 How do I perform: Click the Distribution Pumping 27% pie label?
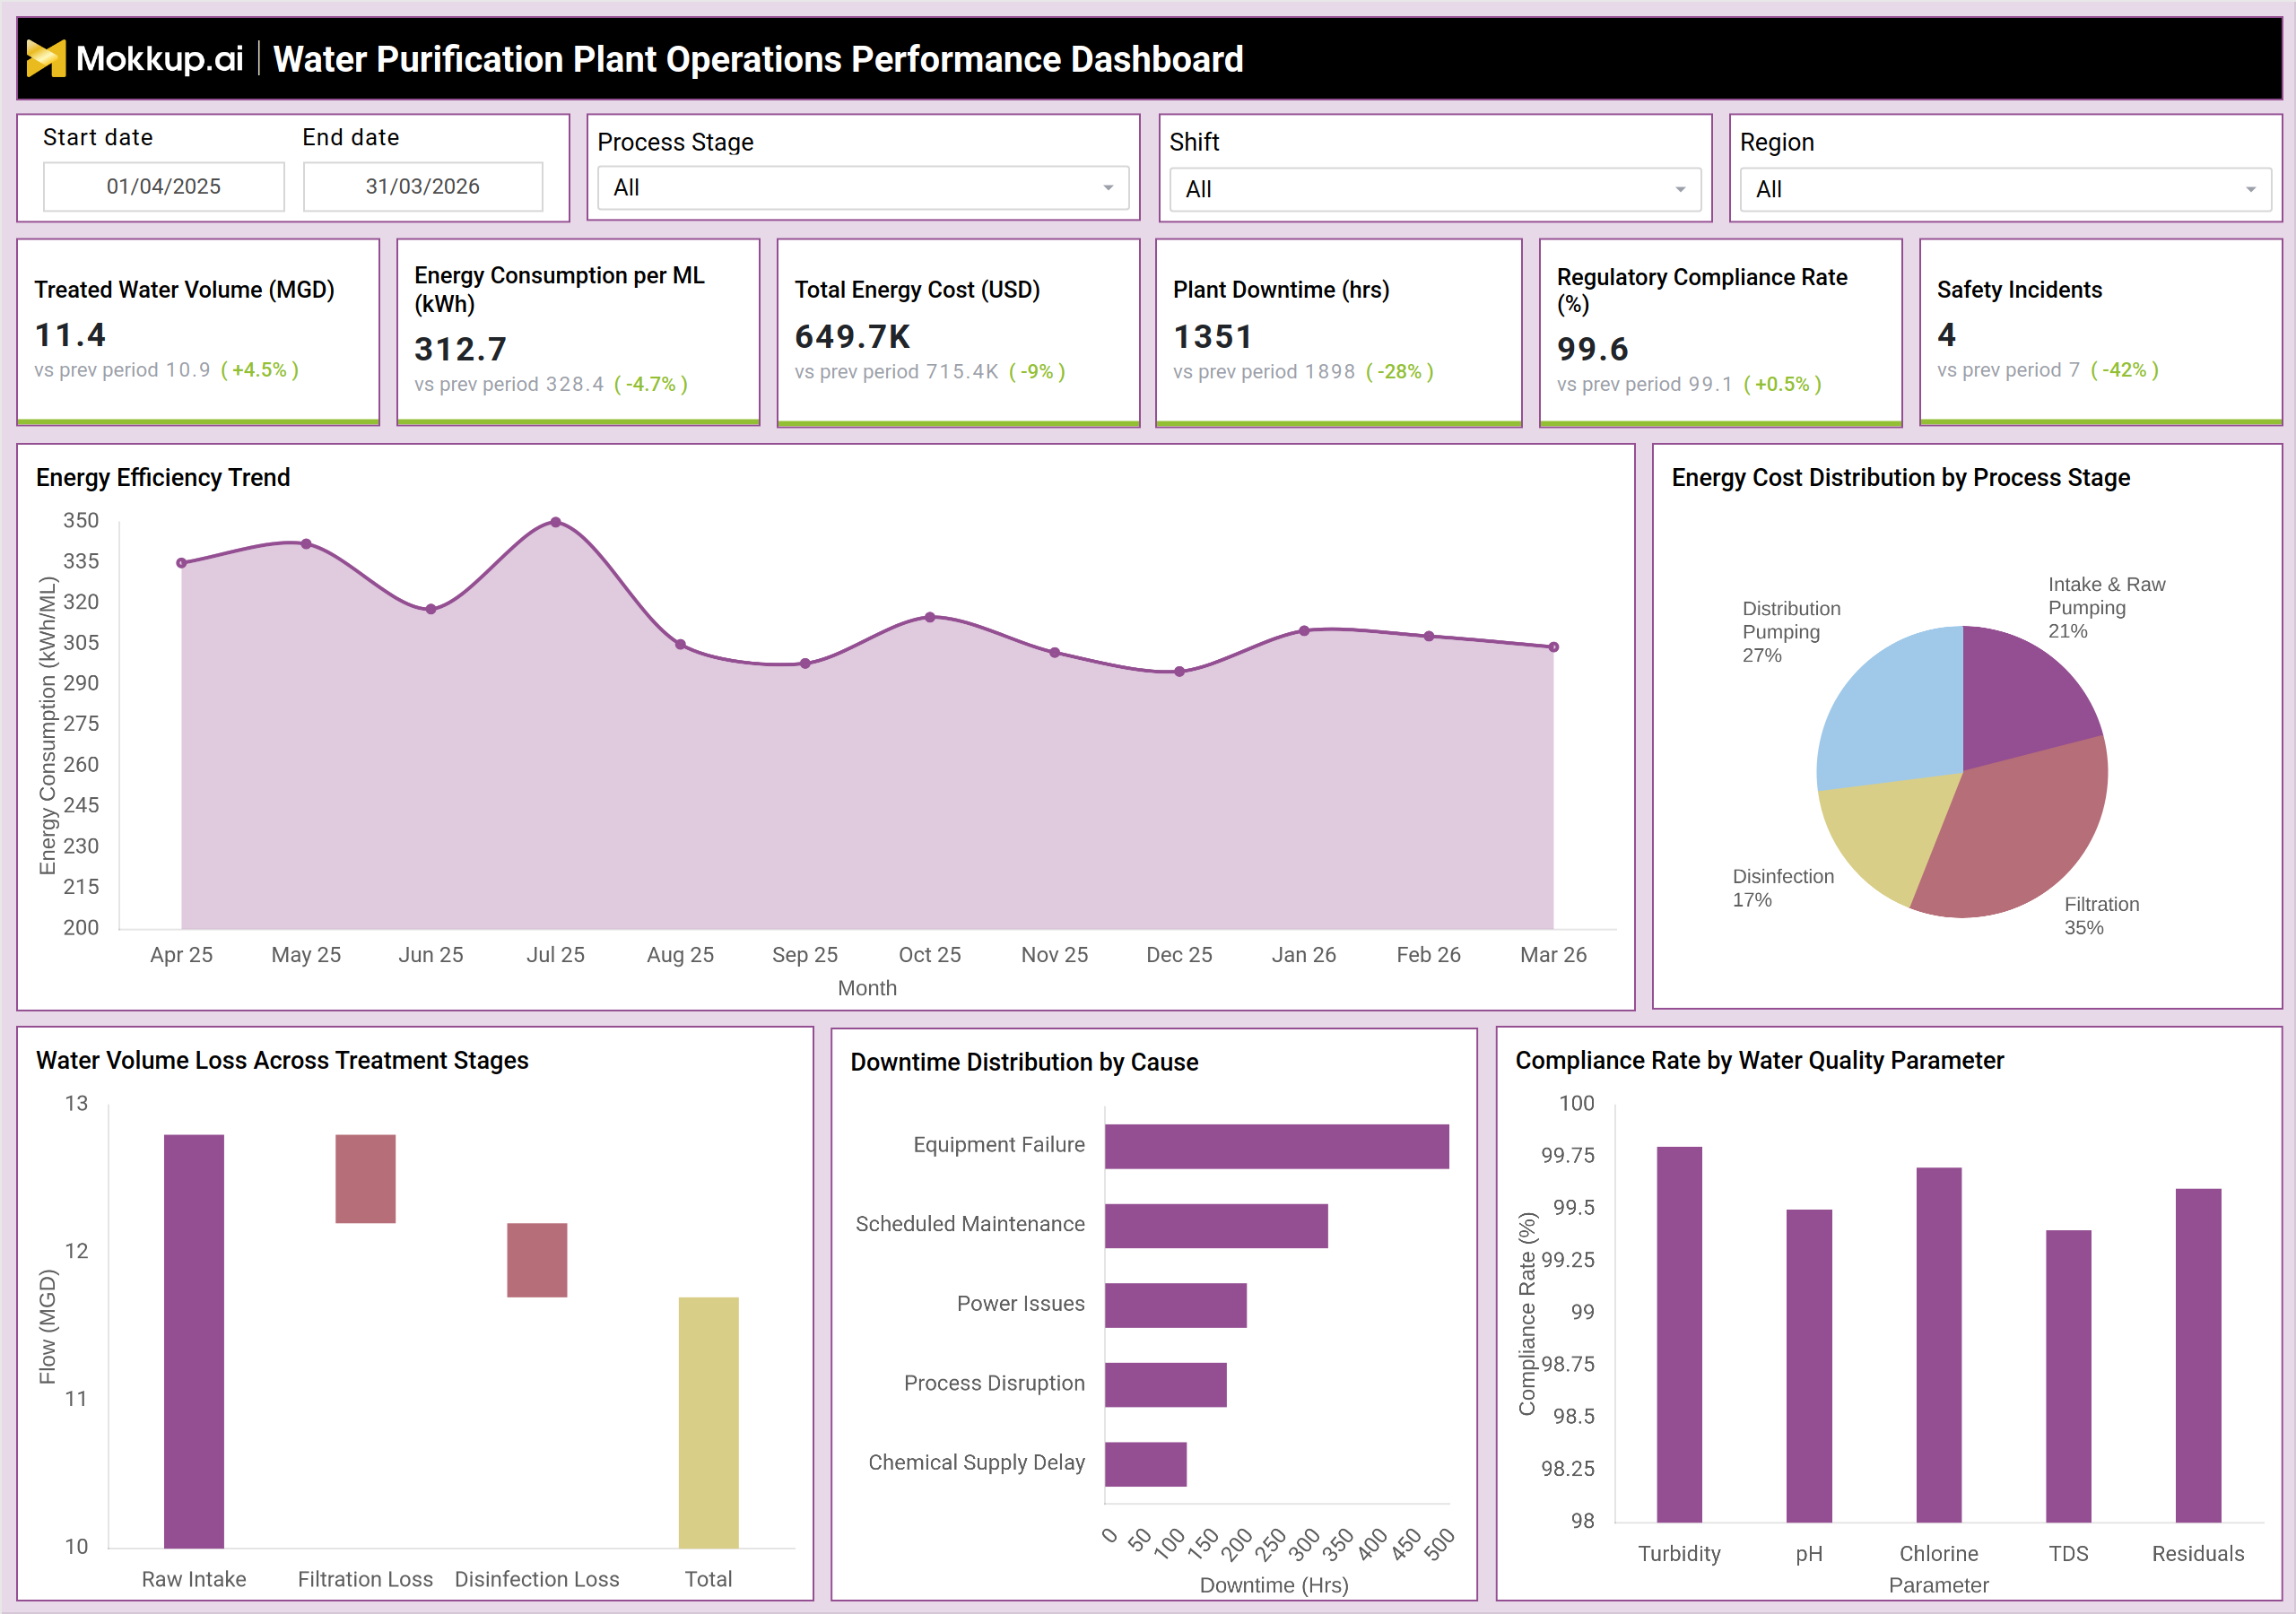[x=1791, y=632]
